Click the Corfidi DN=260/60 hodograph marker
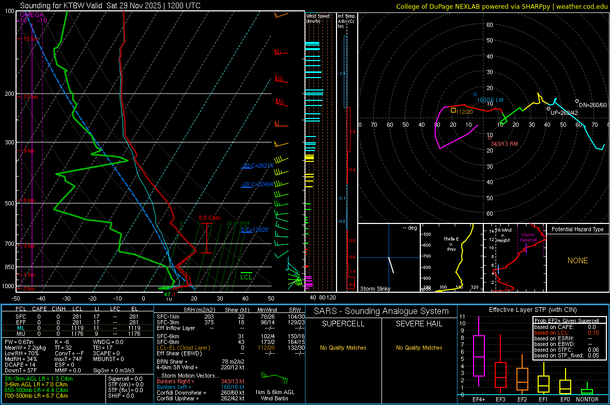Viewport: 610px width, 405px height. 577,101
